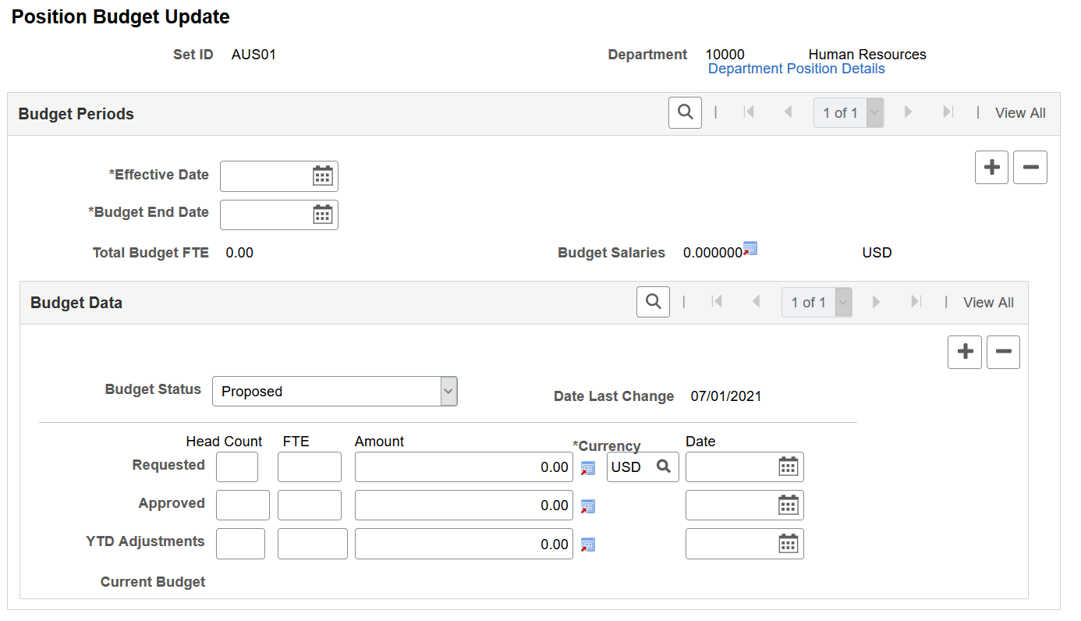
Task: Open currency detail icon beside Budget Salaries
Action: coord(750,248)
